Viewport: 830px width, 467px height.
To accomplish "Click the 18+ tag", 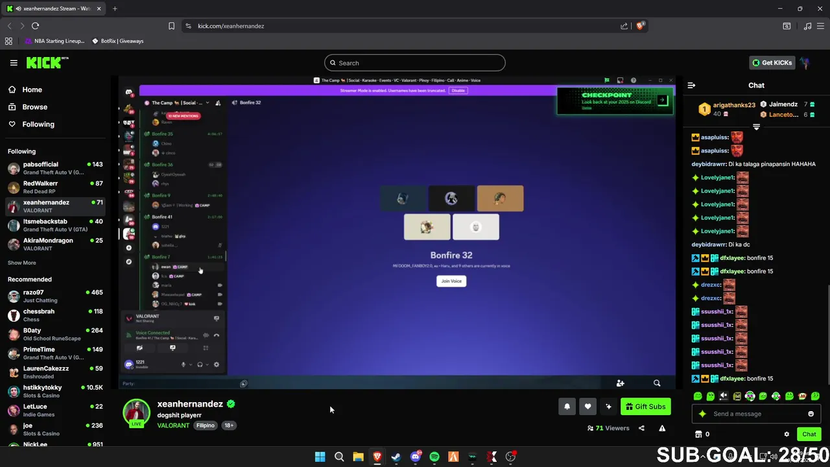I will coord(229,425).
